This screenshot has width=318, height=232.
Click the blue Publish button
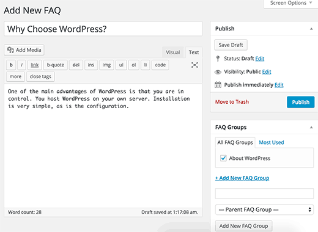click(x=301, y=102)
